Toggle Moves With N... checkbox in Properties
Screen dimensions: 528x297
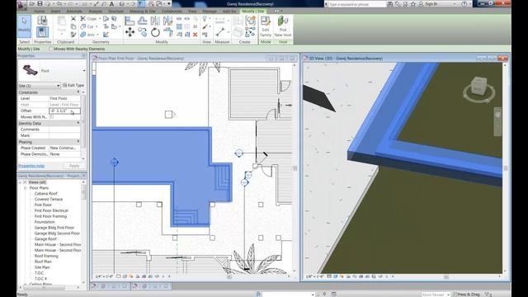tap(51, 117)
